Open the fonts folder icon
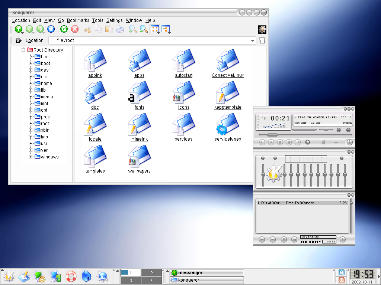This screenshot has height=285, width=381. tap(139, 92)
